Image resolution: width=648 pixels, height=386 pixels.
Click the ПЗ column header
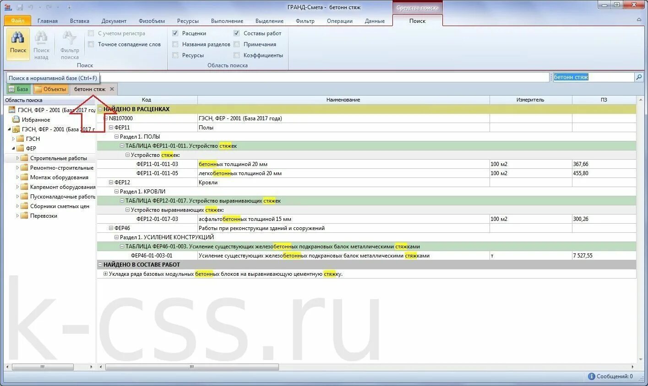click(x=604, y=100)
